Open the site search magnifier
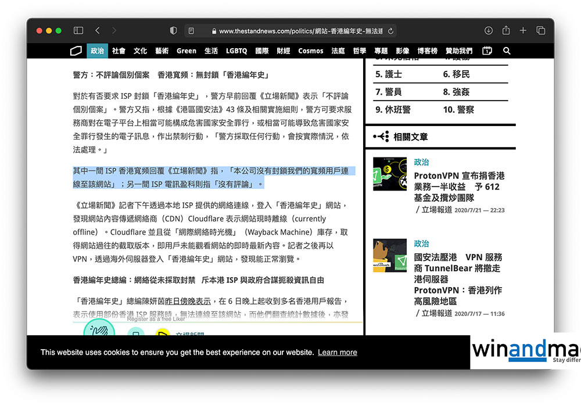The height and width of the screenshot is (405, 581). click(x=507, y=51)
